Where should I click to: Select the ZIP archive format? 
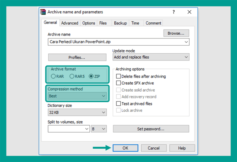click(91, 76)
